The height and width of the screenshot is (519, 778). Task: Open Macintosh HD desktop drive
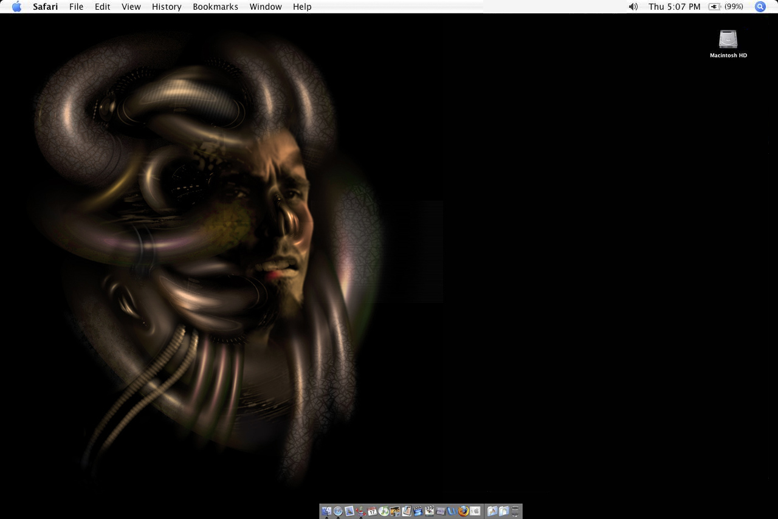728,40
